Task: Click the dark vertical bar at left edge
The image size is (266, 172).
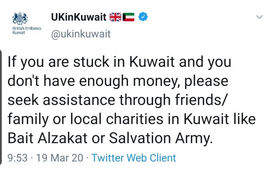Action: click(1, 111)
